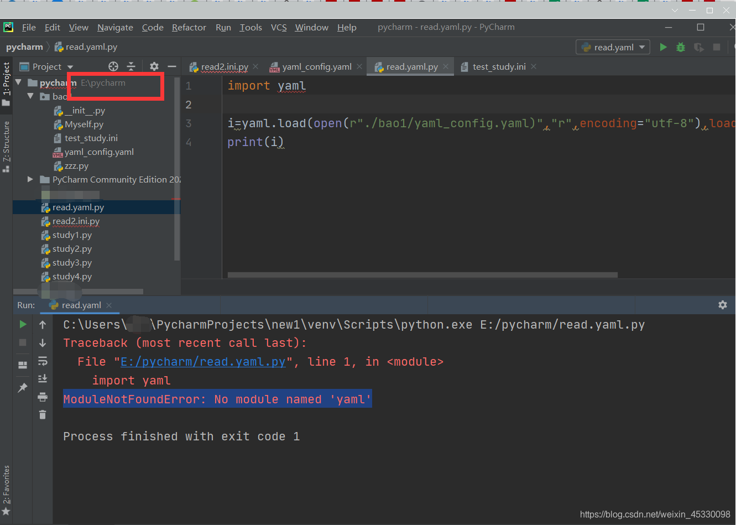Collapse the bao1 package in Project tree

[x=32, y=96]
